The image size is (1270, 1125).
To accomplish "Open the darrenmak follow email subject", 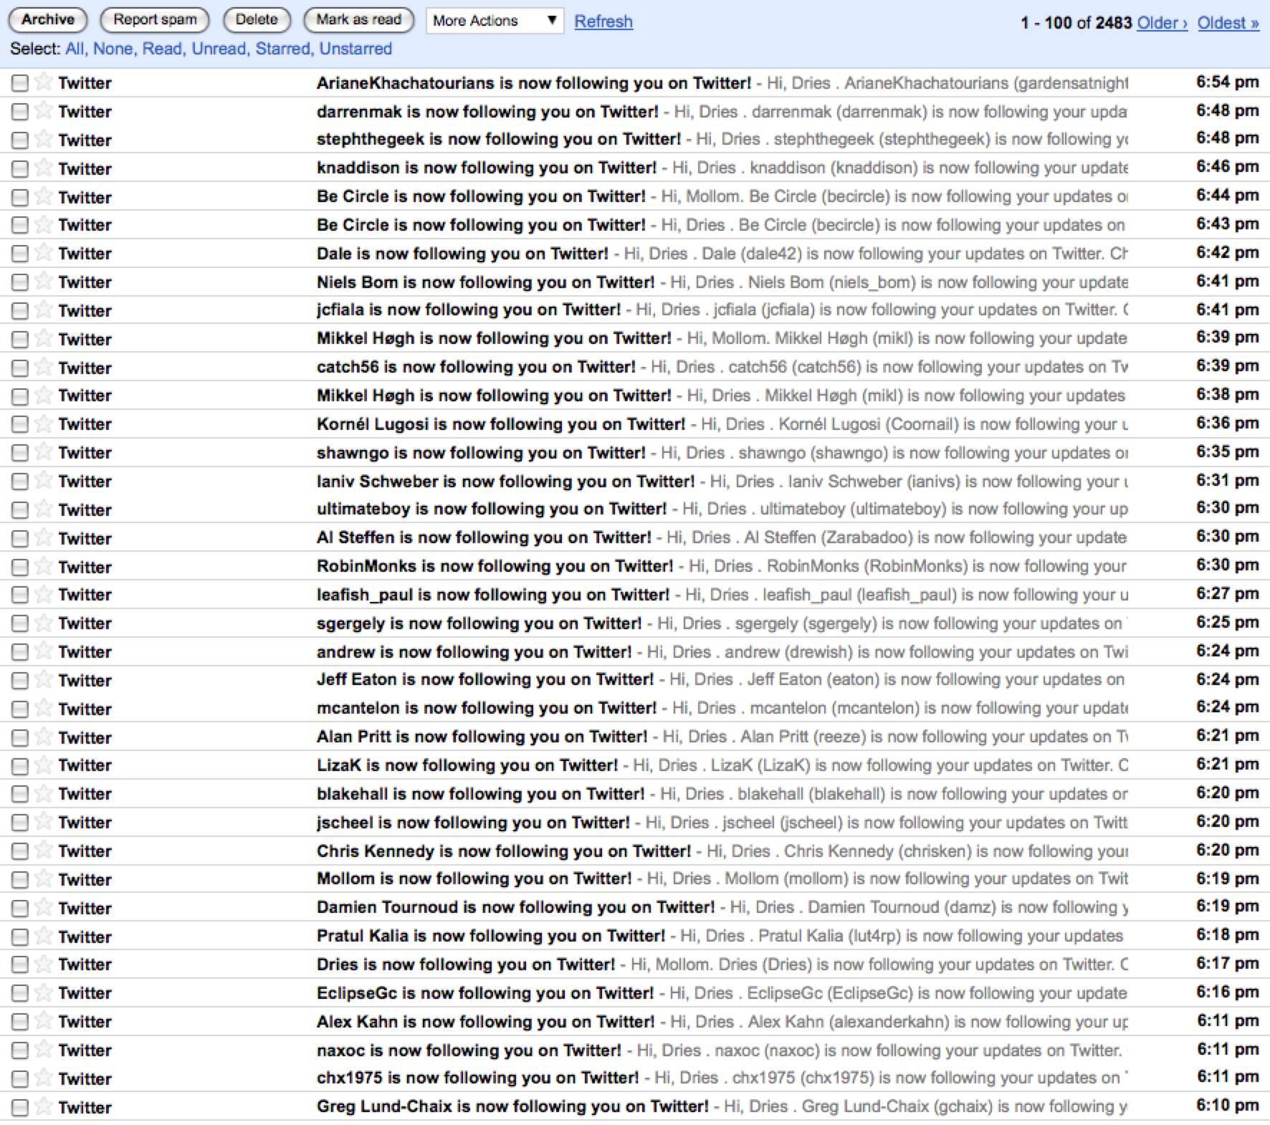I will pyautogui.click(x=487, y=112).
